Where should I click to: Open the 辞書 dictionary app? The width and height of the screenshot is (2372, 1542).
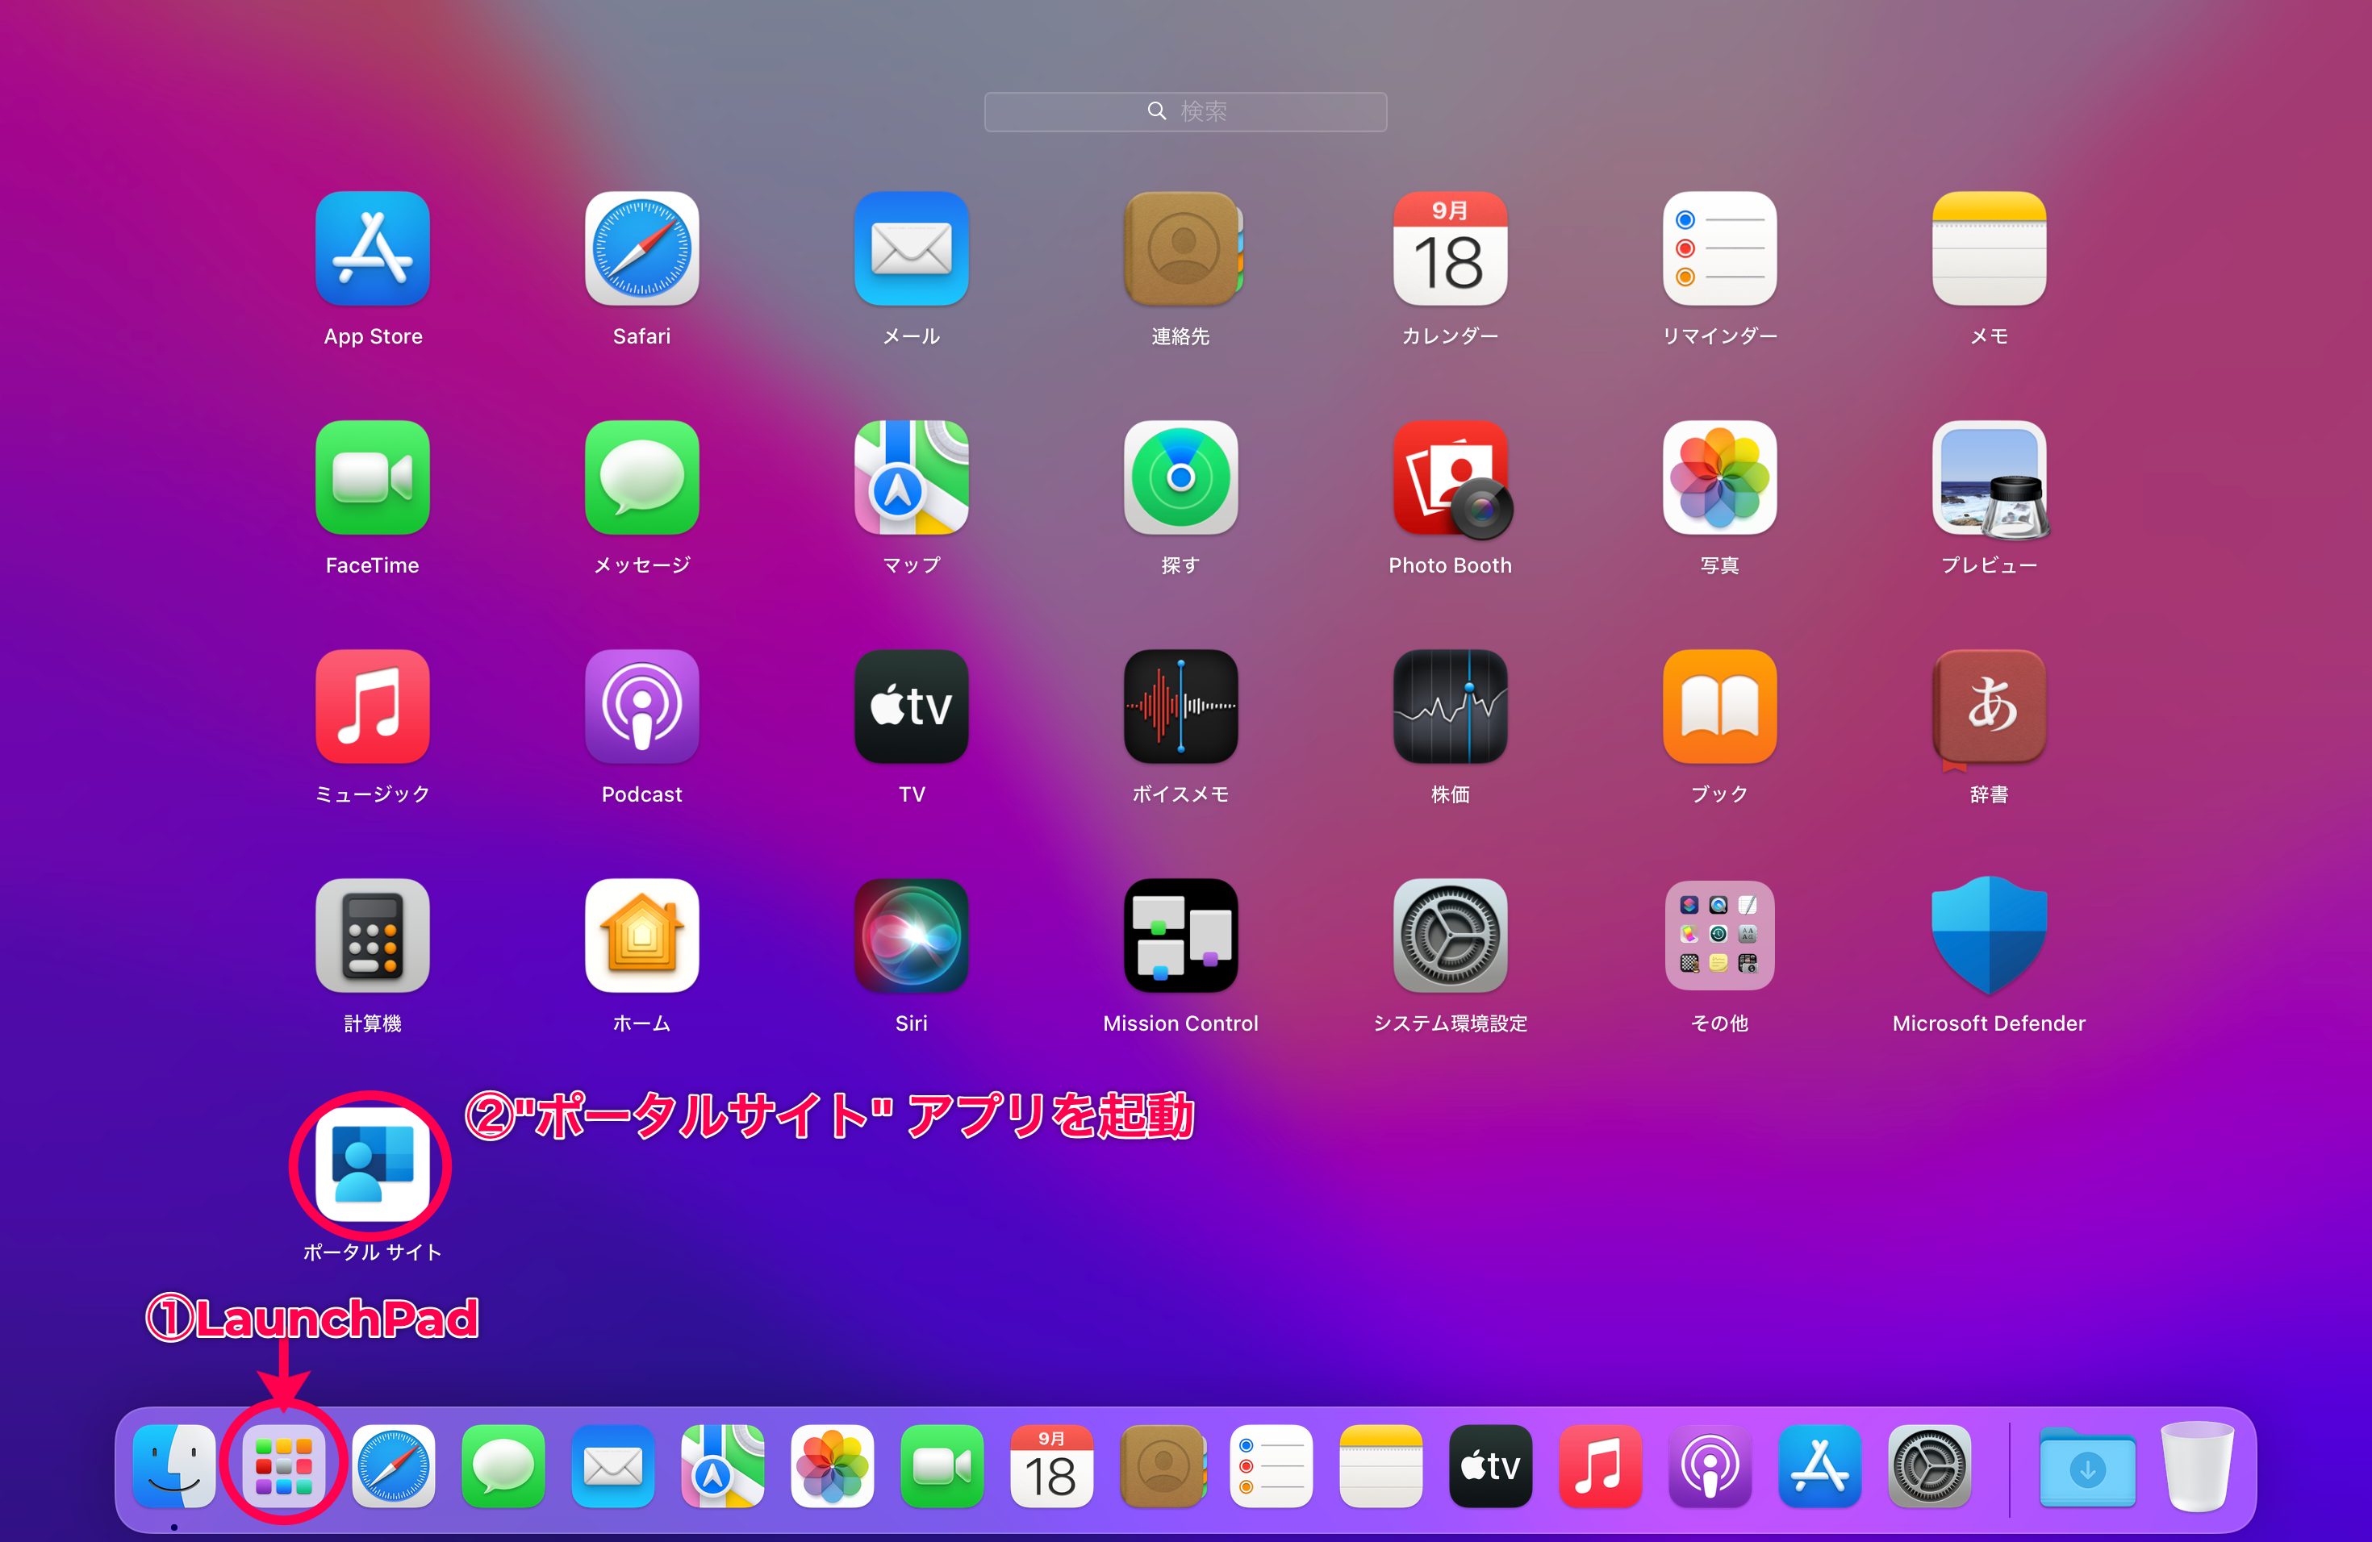pos(1988,707)
